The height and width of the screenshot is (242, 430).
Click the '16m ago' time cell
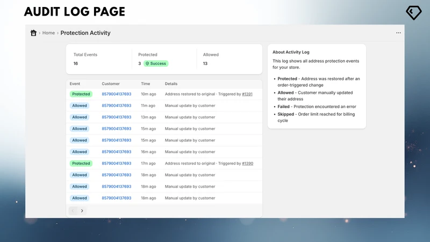(x=148, y=152)
